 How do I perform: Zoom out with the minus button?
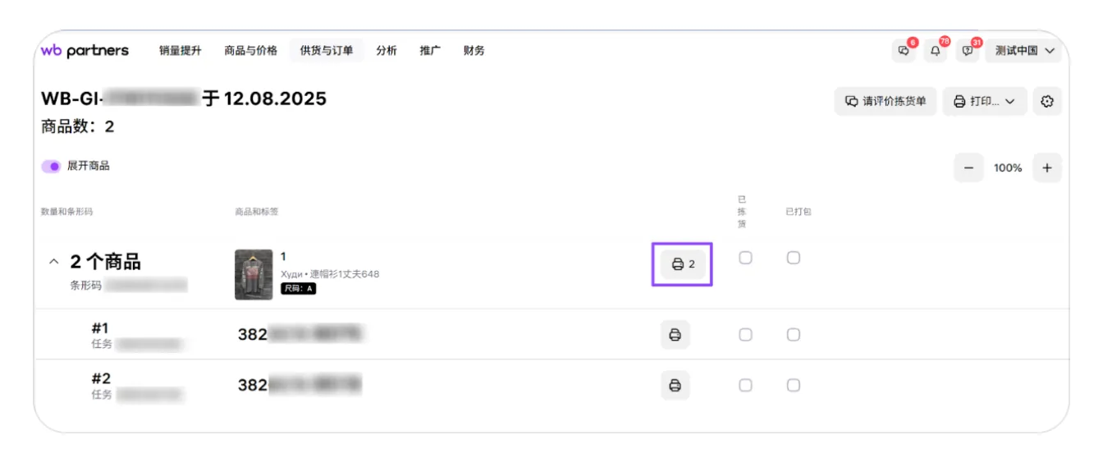click(968, 167)
